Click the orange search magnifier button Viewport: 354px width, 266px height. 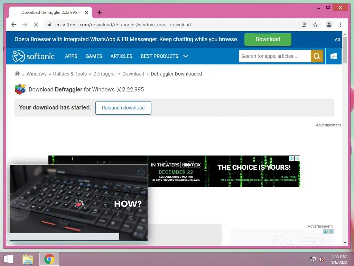(317, 56)
